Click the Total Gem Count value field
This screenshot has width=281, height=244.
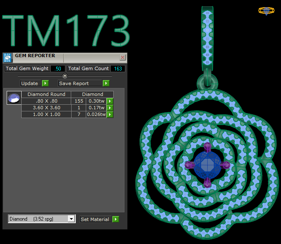click(x=118, y=68)
